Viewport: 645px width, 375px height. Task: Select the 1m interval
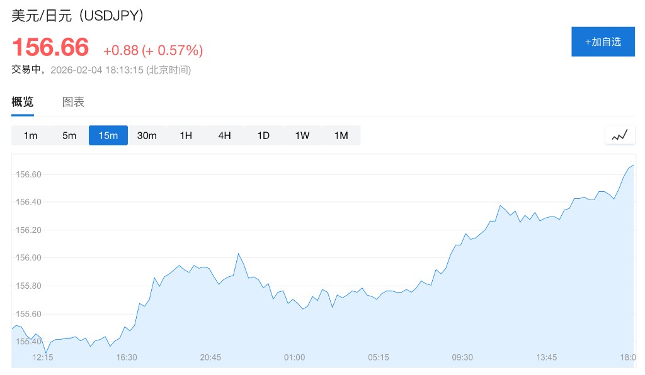(31, 135)
